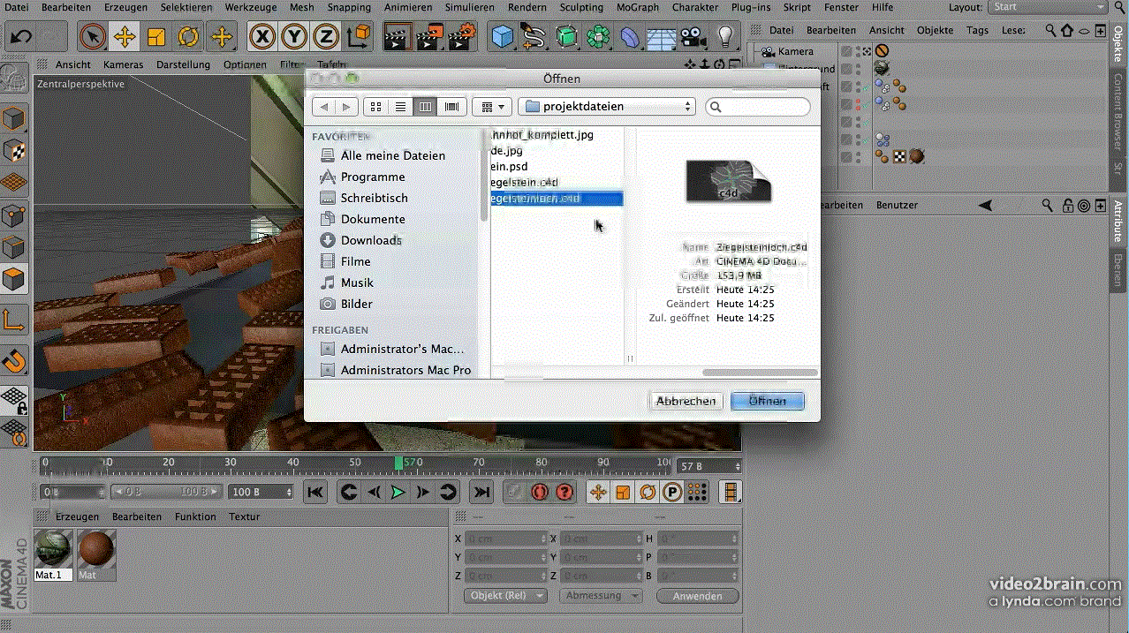The width and height of the screenshot is (1129, 633).
Task: Switch dialog to Cover Flow view
Action: 452,106
